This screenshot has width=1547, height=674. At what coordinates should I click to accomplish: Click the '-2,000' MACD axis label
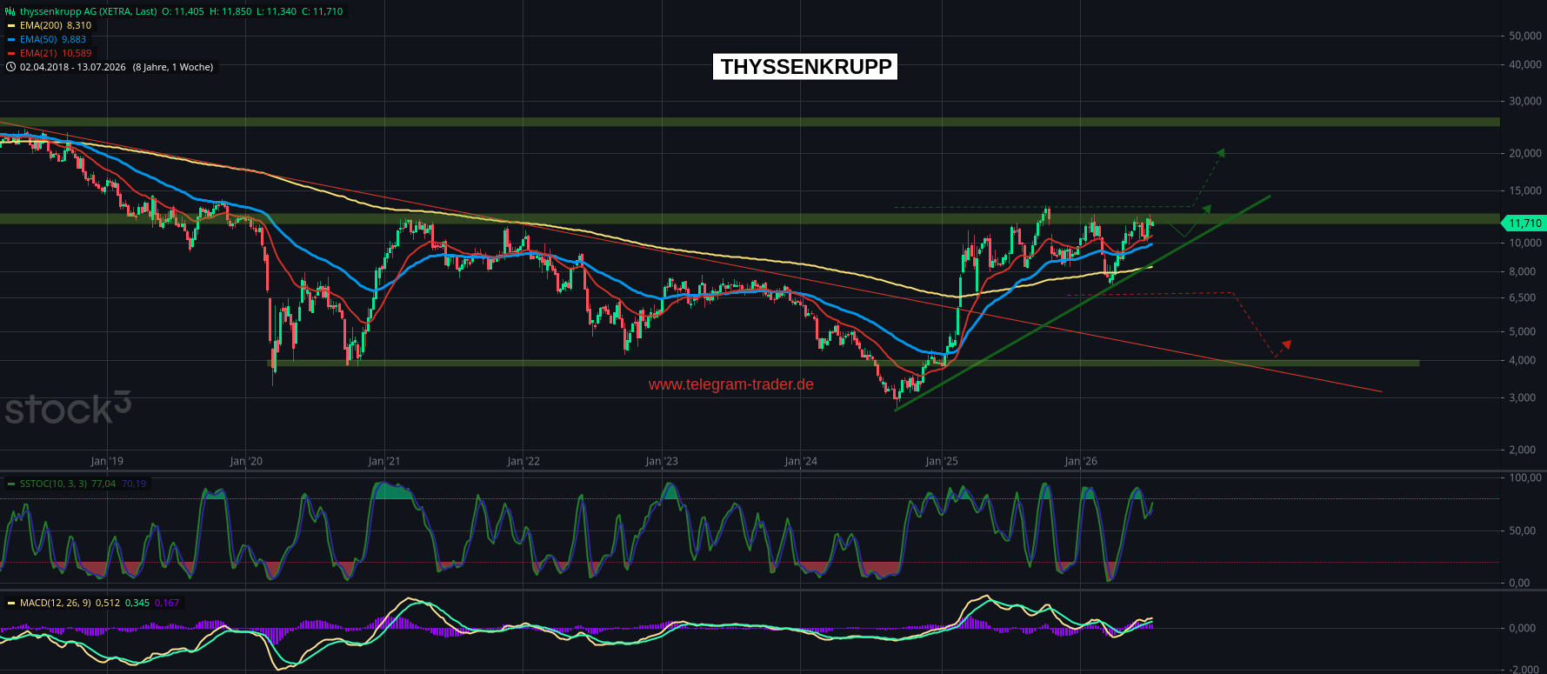[x=1526, y=669]
